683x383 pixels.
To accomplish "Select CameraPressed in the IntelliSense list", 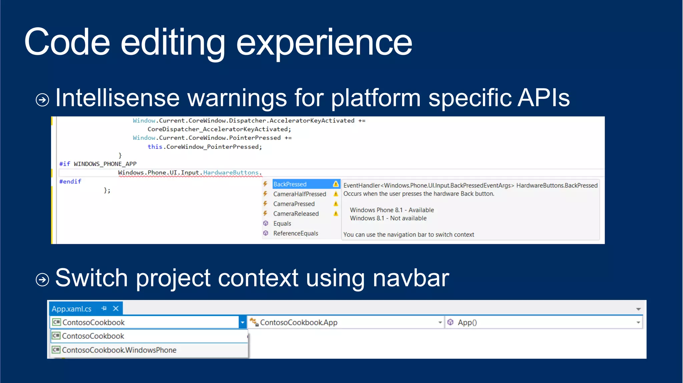I will pos(294,204).
